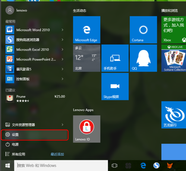Image resolution: width=186 pixels, height=171 pixels.
Task: Launch the Cortana tile
Action: click(143, 30)
